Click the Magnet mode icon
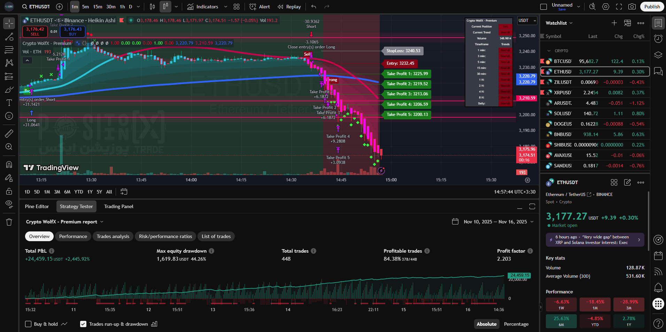Image resolution: width=666 pixels, height=332 pixels. point(9,164)
